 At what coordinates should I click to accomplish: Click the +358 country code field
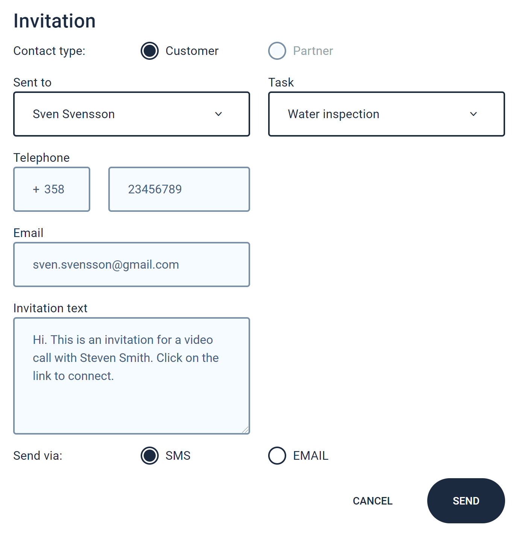tap(52, 189)
